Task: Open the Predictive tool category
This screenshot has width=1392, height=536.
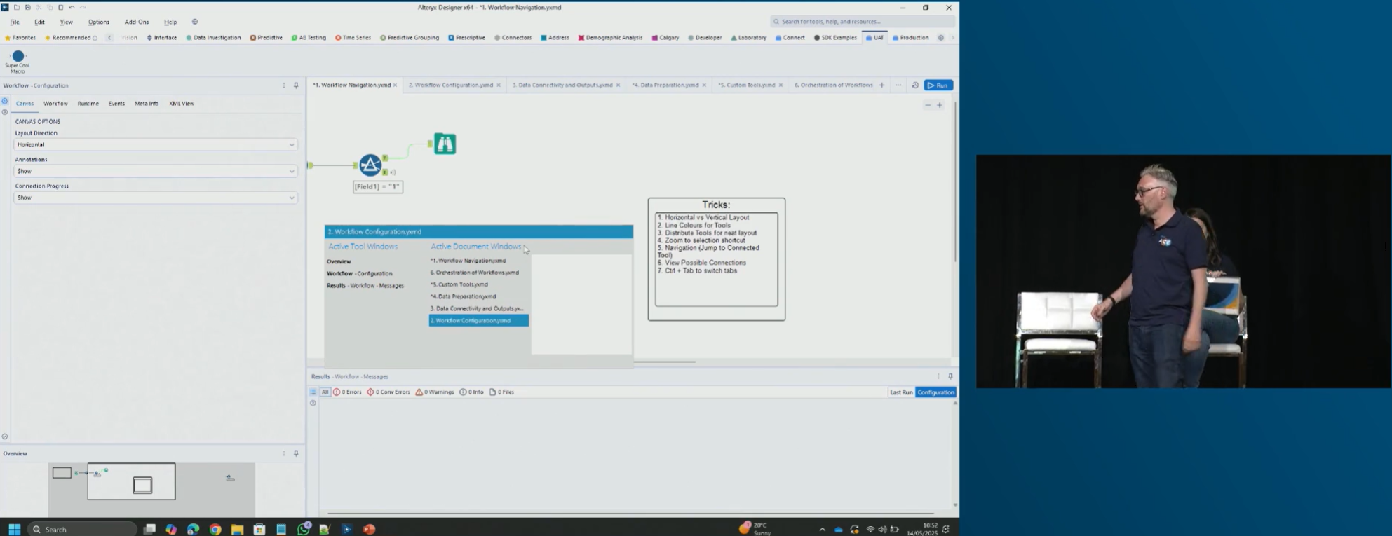Action: (x=266, y=38)
